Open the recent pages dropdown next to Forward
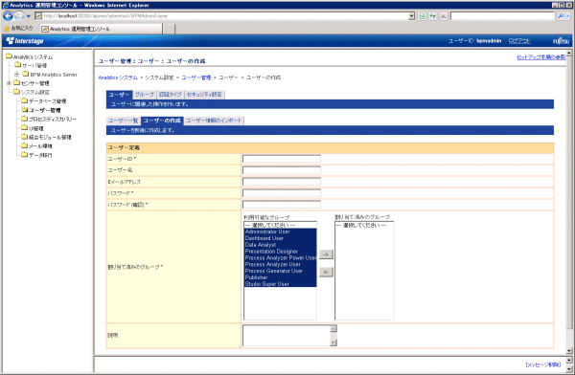Viewport: 575px width, 375px height. point(29,16)
